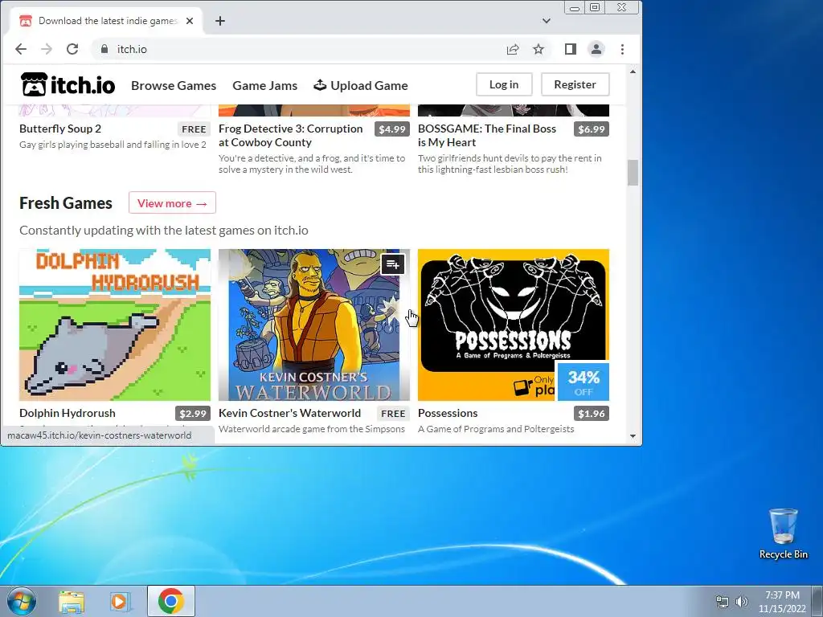Click the $1.96 price on Possessions
The width and height of the screenshot is (823, 617).
pos(592,414)
